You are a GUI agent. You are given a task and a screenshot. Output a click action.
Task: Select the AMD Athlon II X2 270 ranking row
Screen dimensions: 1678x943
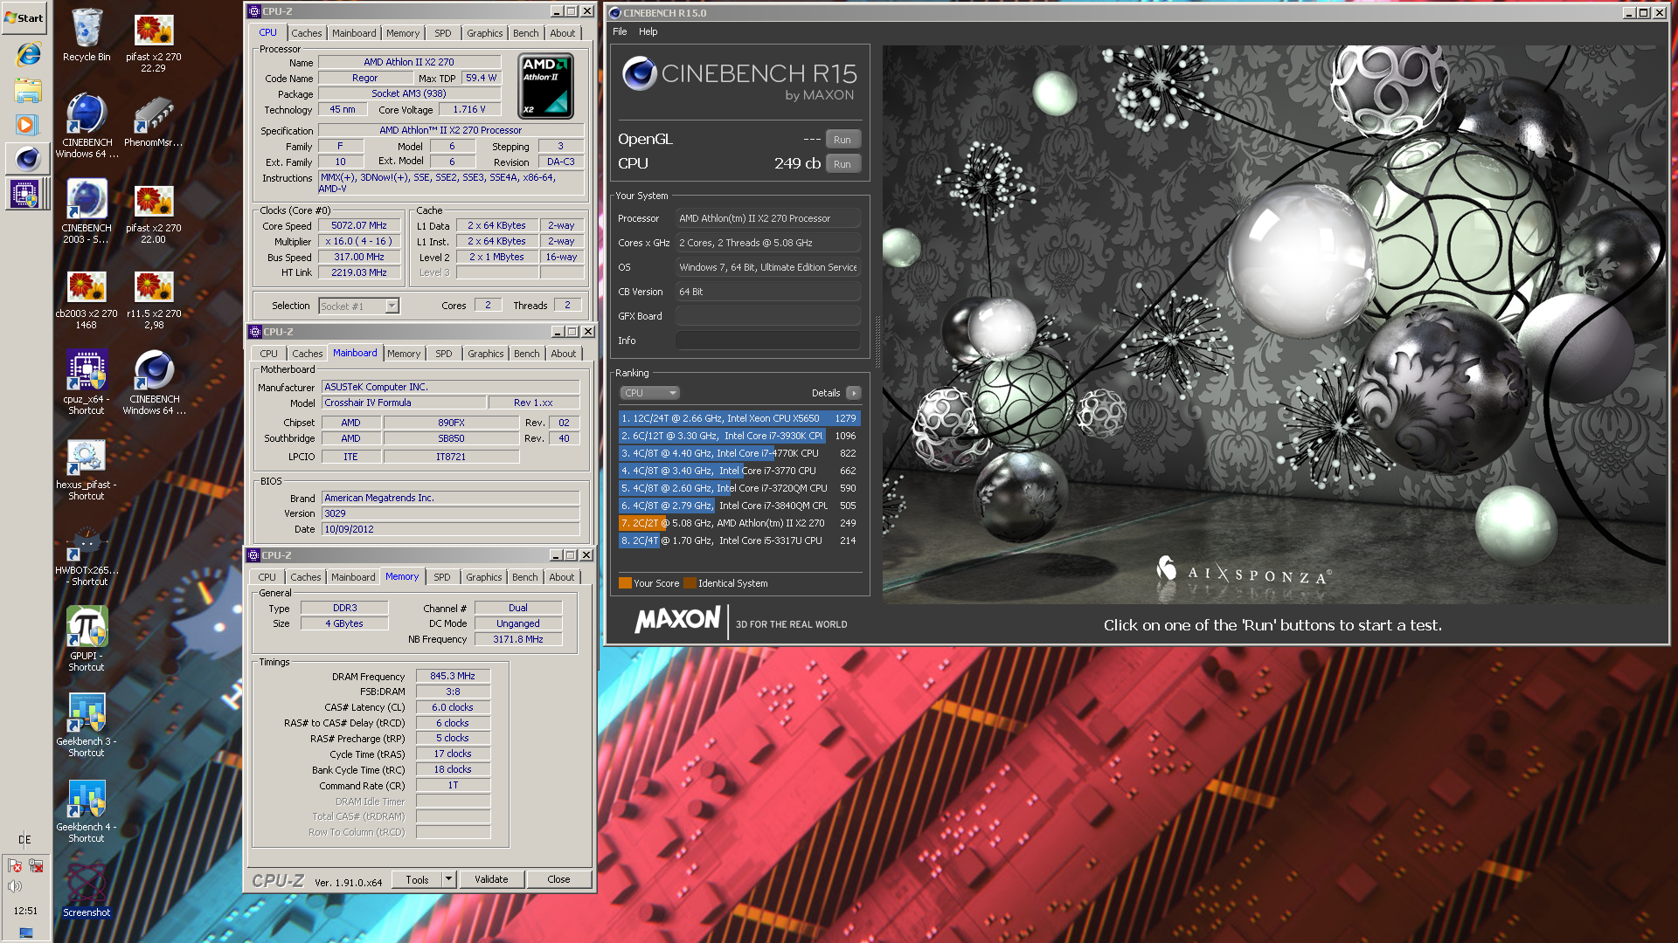(x=739, y=523)
